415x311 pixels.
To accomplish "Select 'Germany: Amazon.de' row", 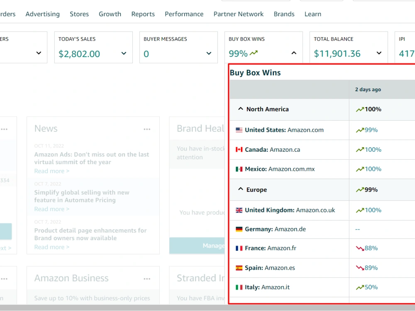I will click(322, 229).
